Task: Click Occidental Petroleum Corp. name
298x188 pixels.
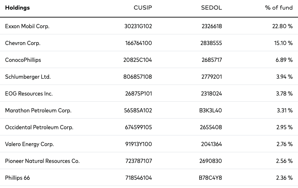Action: 39,128
